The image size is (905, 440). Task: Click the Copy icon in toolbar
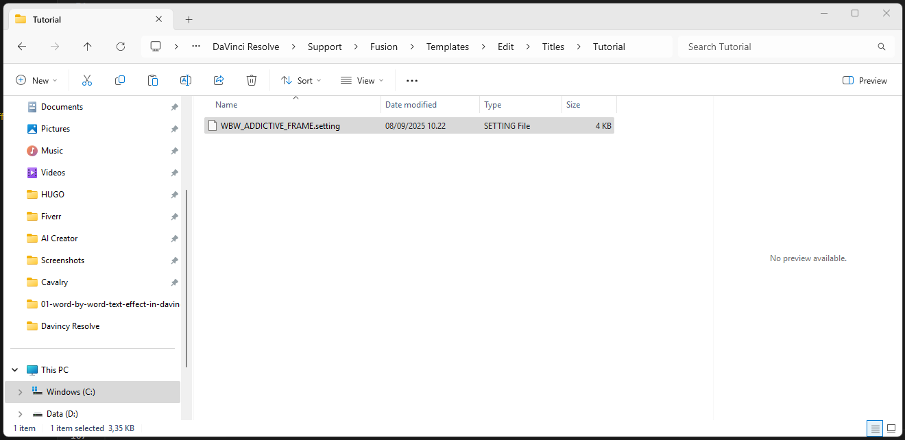click(x=120, y=81)
